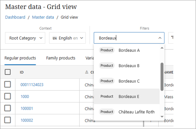Toggle the select-all checkbox in header
Viewport: 196px width, 129px height.
pyautogui.click(x=8, y=72)
